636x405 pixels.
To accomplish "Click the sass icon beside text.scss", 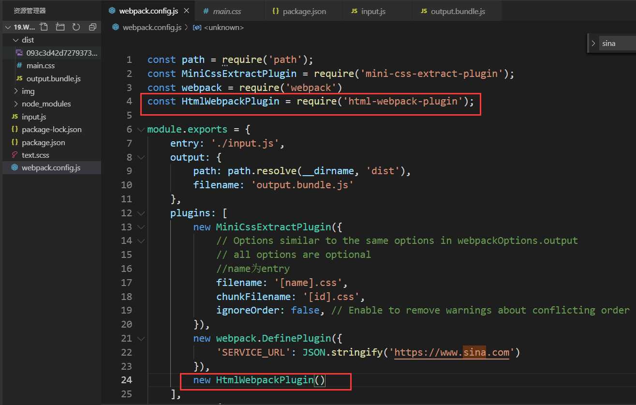I will pos(15,155).
